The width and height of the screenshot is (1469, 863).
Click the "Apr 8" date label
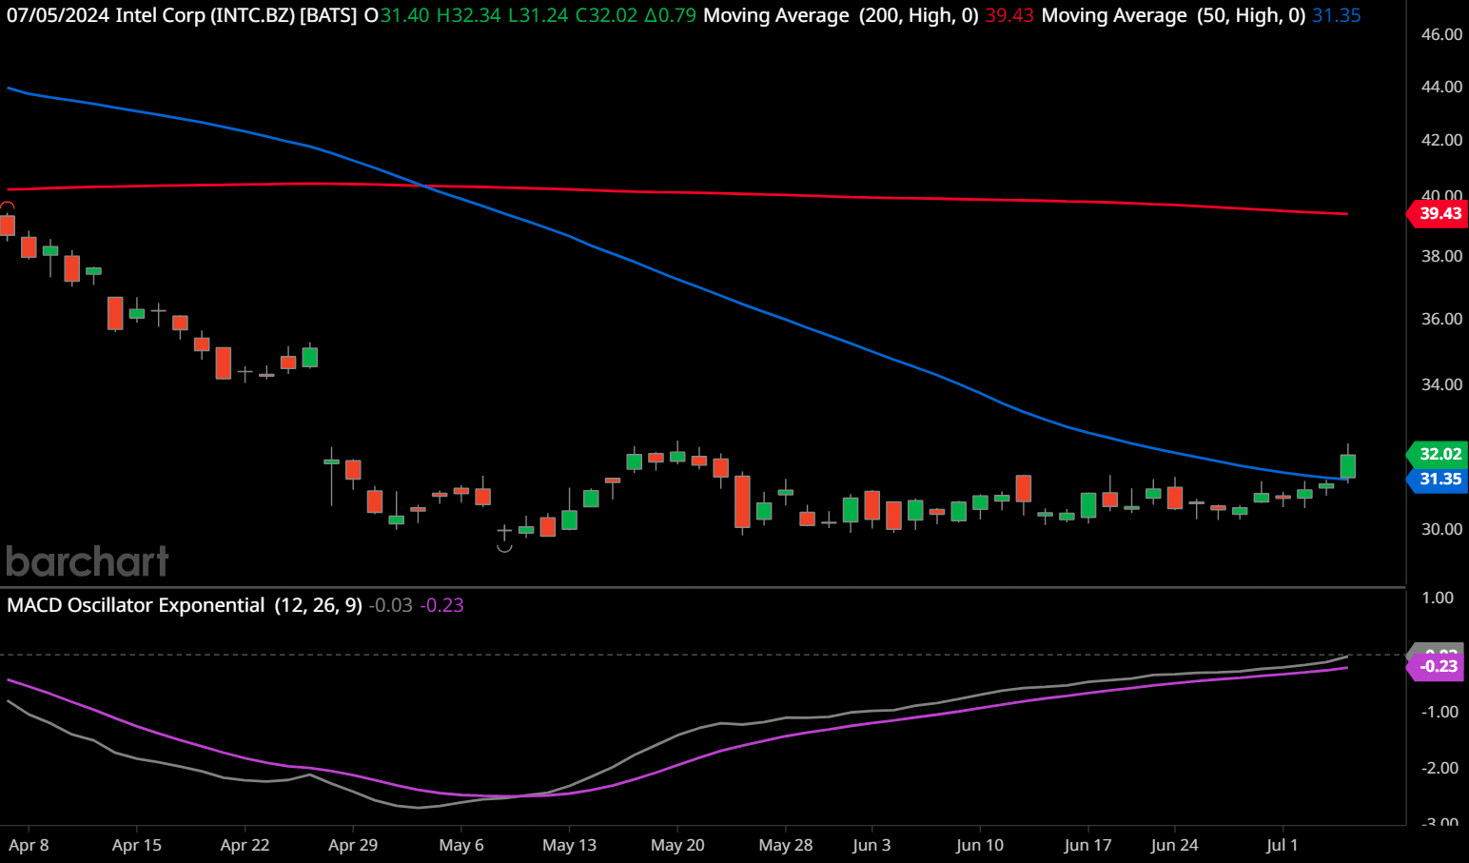click(29, 845)
